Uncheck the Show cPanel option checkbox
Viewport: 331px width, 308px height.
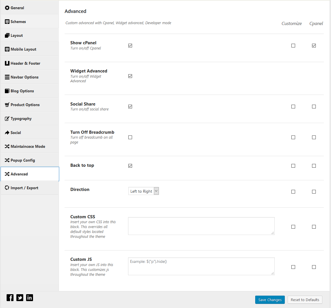[130, 46]
